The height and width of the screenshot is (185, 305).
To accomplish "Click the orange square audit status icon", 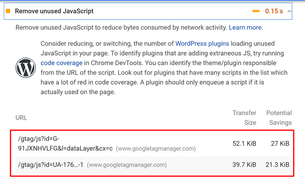I will click(8, 11).
